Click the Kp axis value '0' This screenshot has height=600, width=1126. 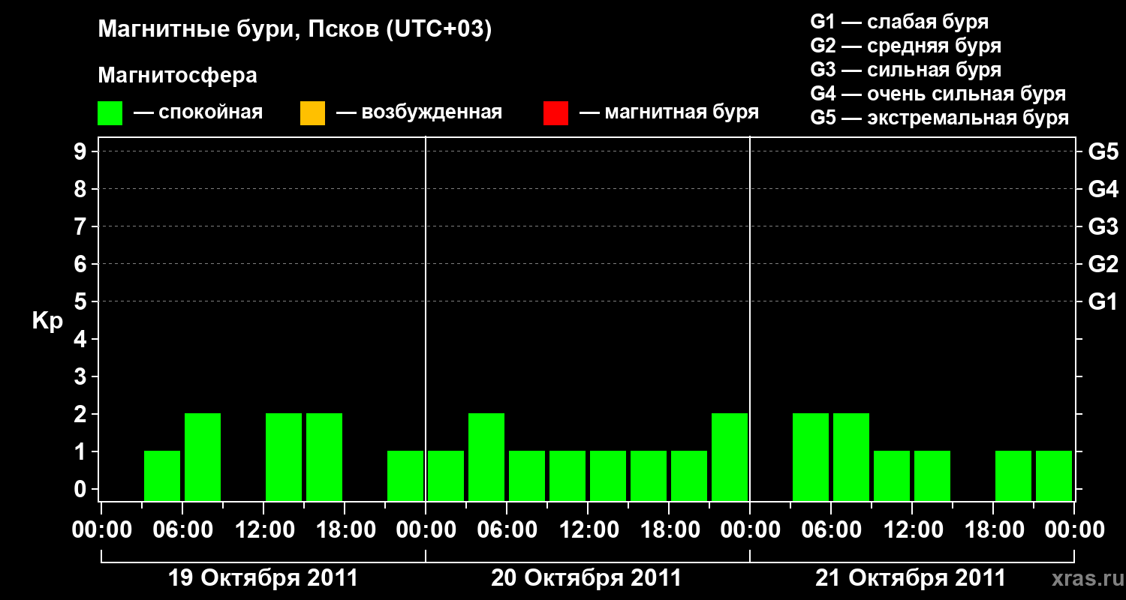click(x=82, y=489)
